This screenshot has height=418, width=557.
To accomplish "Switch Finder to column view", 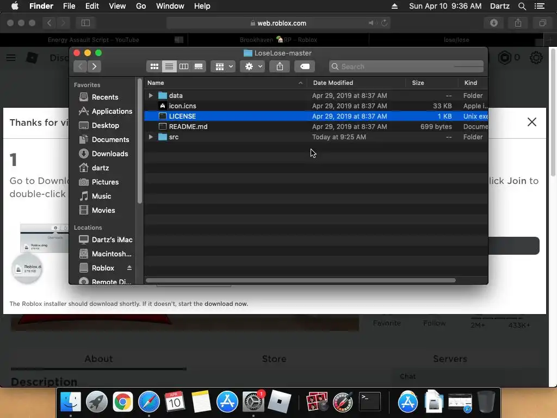I will [184, 66].
